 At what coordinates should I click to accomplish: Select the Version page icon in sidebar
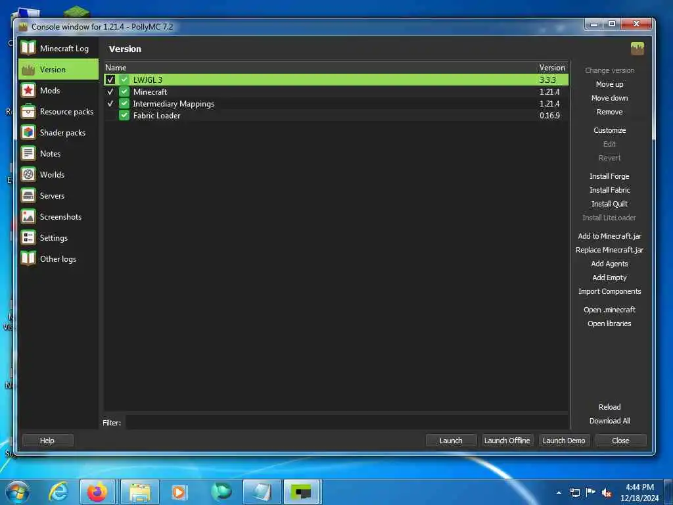point(28,70)
